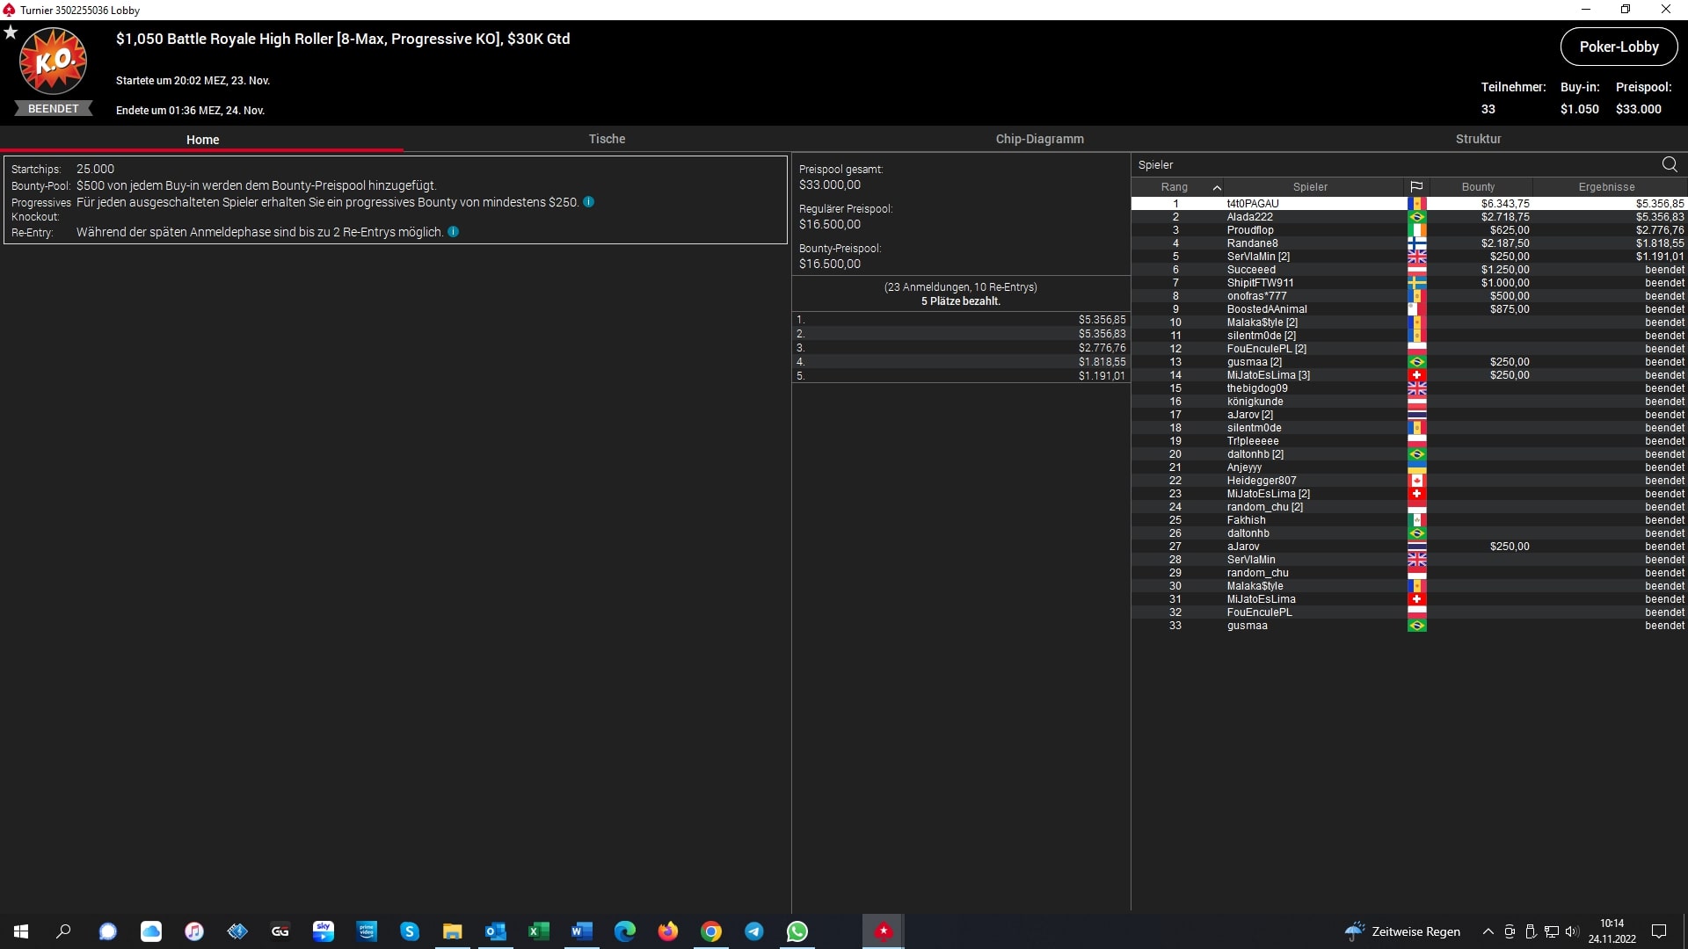The width and height of the screenshot is (1688, 949).
Task: Switch to the Tische tab
Action: (x=607, y=139)
